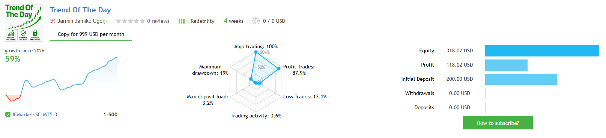Click the UK flag icon beside the author name
Viewport: 606px width, 138px height.
53,21
